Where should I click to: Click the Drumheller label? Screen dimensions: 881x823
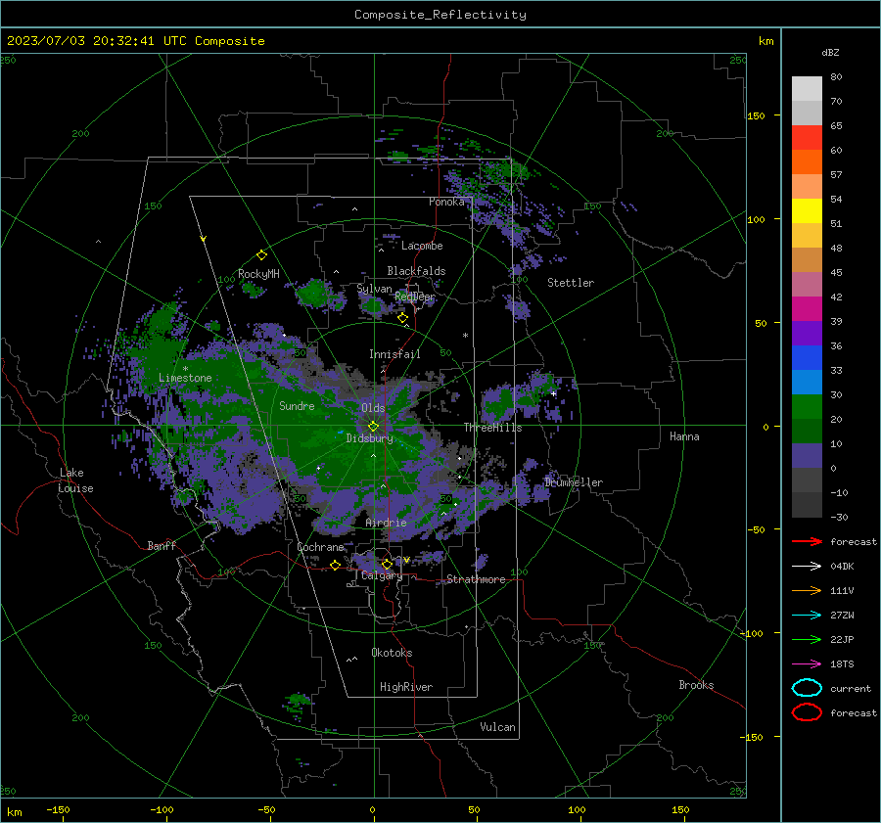573,482
